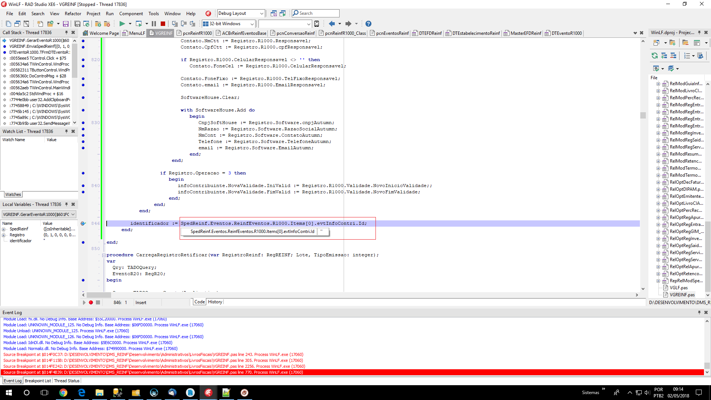Pin the Call Stack panel
This screenshot has width=711, height=400.
[x=67, y=33]
